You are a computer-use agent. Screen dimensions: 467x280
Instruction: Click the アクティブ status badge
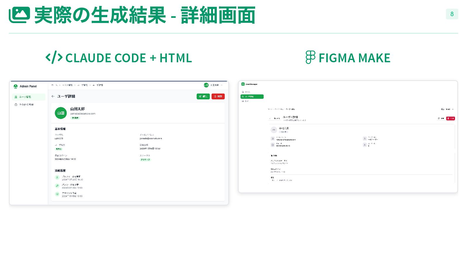click(x=145, y=160)
